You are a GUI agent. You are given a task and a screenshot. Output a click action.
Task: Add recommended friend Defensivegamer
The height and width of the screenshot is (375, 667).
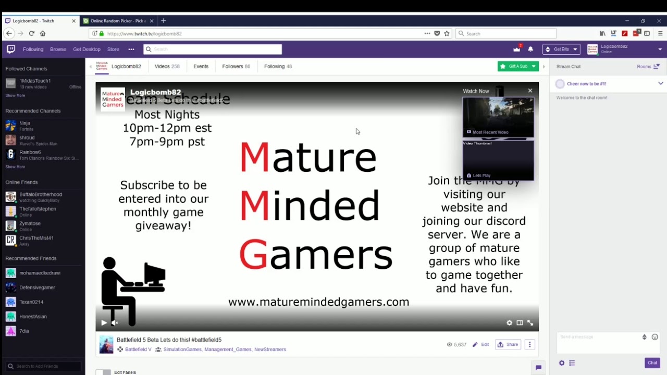tap(43, 287)
